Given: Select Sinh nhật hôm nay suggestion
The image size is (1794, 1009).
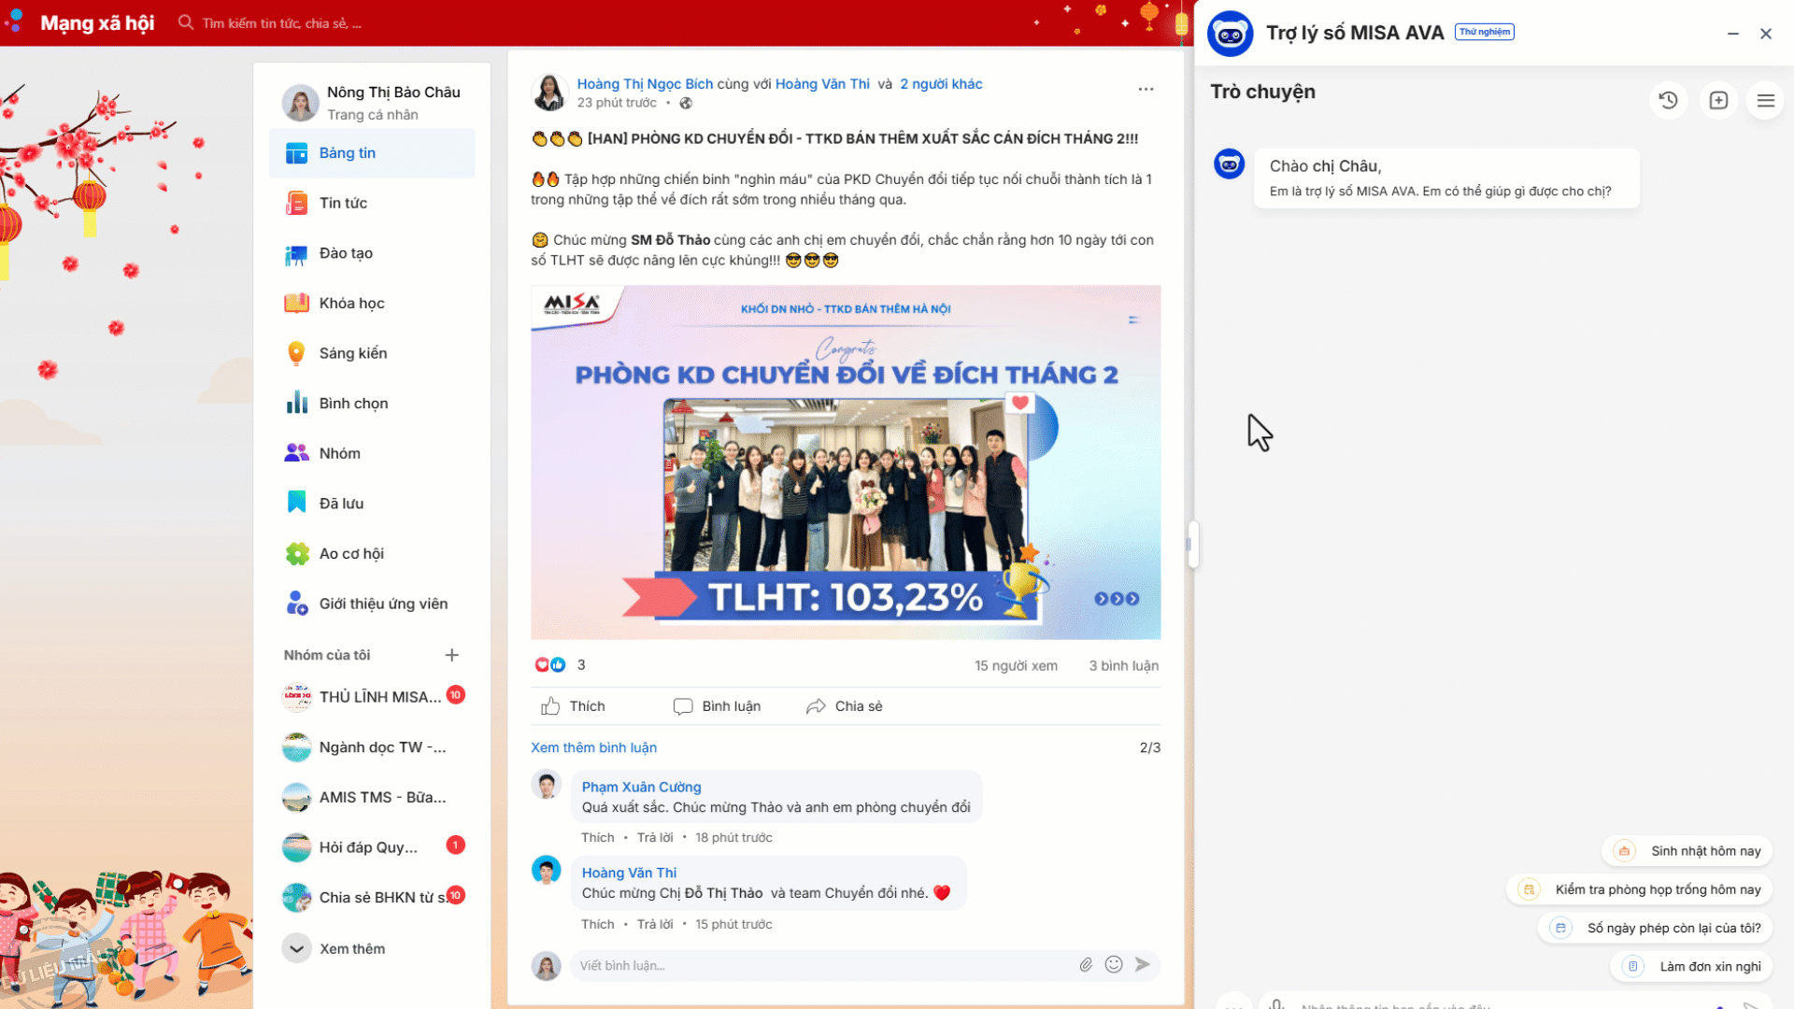Looking at the screenshot, I should (x=1687, y=851).
